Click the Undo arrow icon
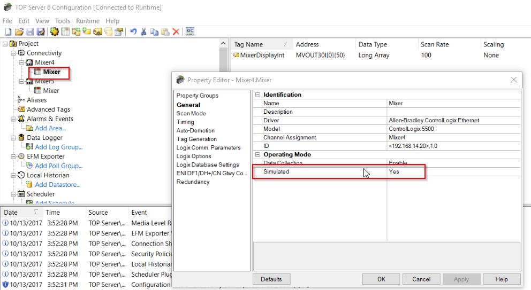531x290 pixels. (133, 32)
